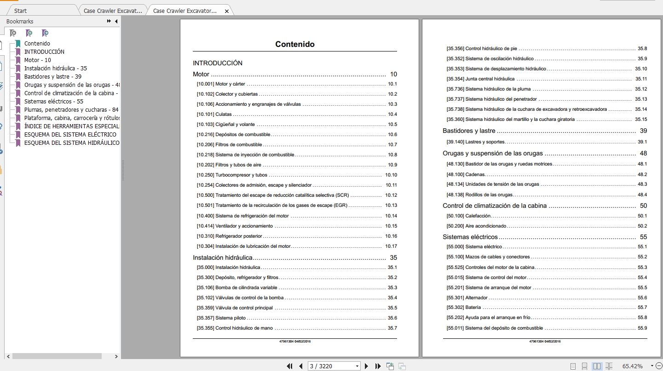The image size is (663, 371).
Task: Click the Contenido page title
Action: pos(295,45)
